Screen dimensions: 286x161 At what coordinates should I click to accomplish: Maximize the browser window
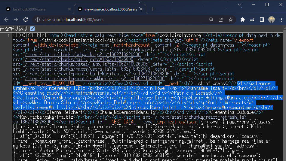click(267, 5)
